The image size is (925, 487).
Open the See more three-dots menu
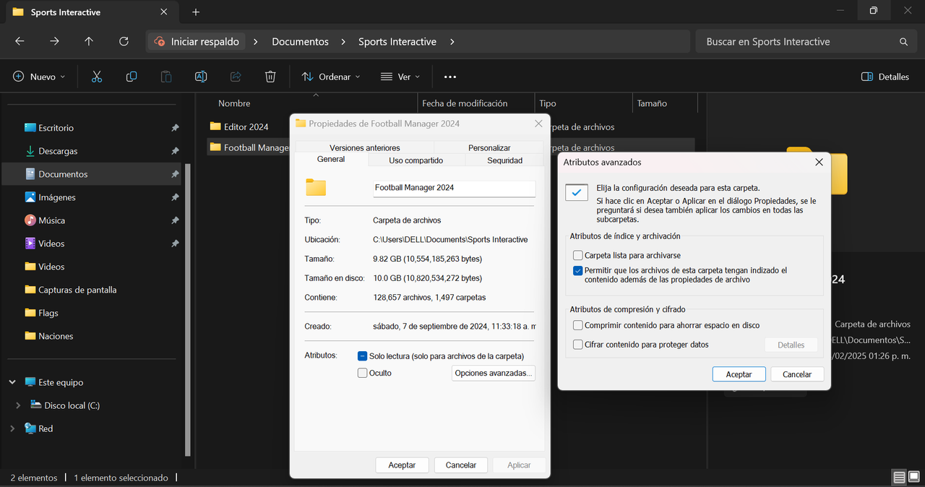450,77
